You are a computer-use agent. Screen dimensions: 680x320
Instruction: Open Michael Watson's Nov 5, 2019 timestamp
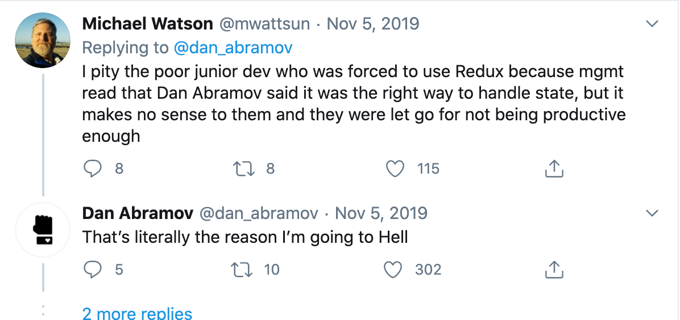pos(373,24)
